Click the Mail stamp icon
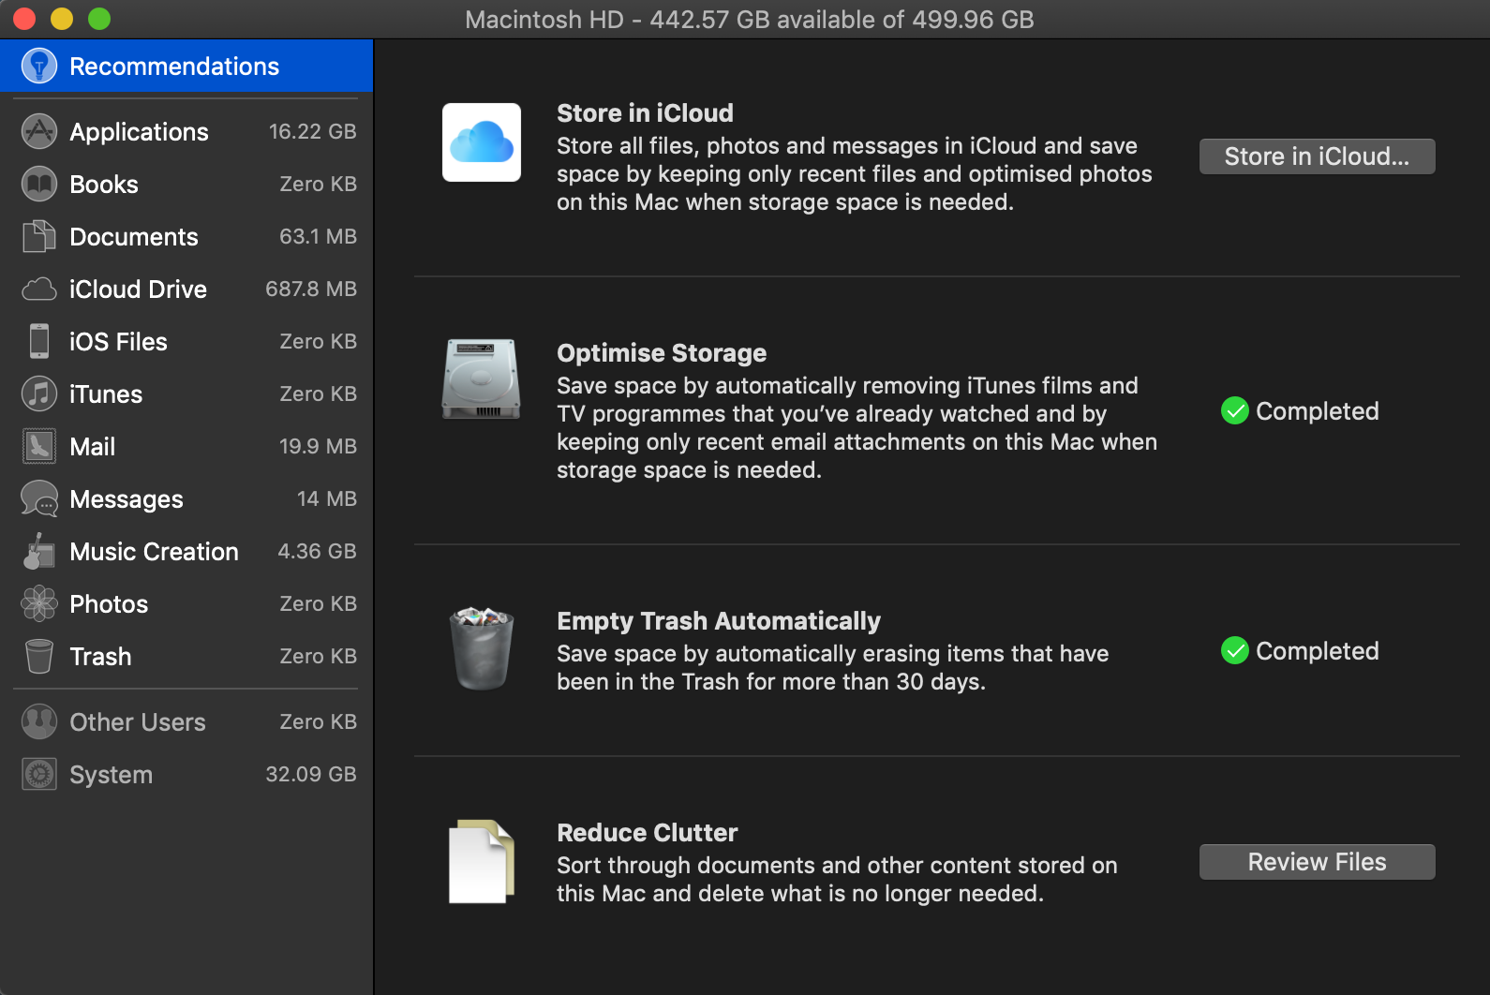The height and width of the screenshot is (995, 1490). click(x=39, y=446)
